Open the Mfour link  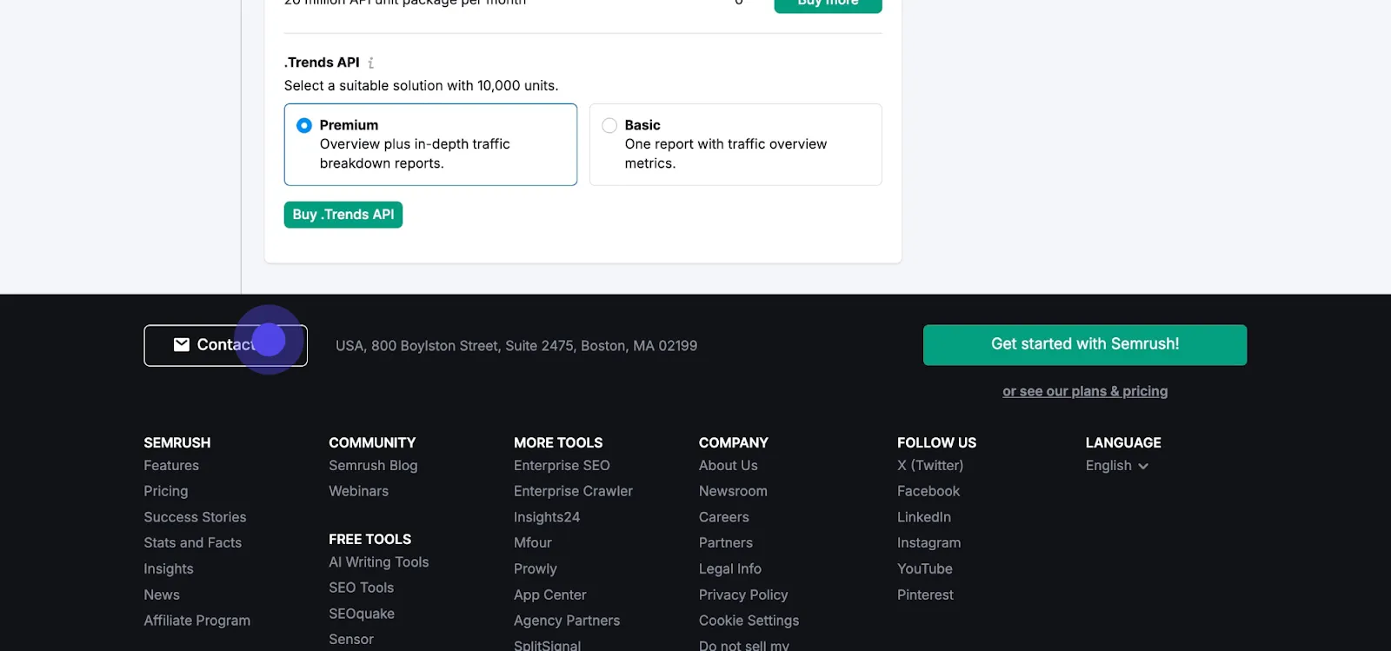point(533,542)
